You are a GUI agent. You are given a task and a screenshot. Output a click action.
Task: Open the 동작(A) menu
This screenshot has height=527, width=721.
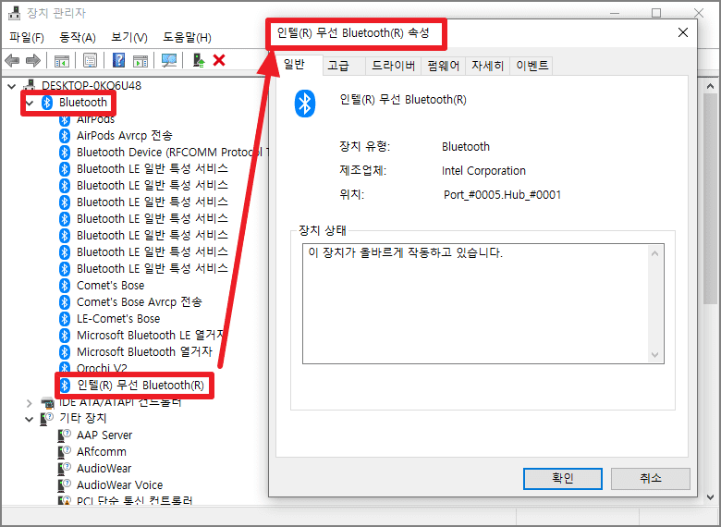(78, 37)
